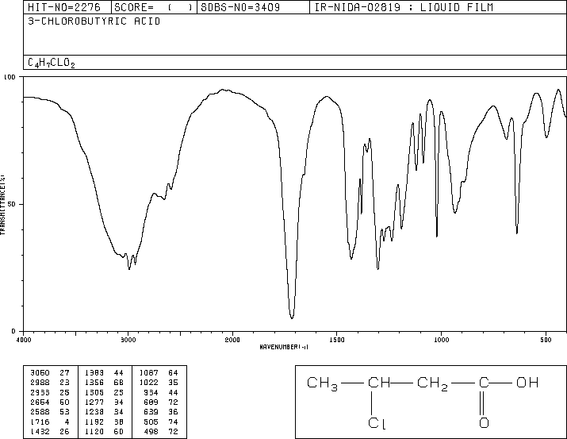Click the 2000 wavenumber axis label
Screen dimensions: 567x439
(232, 340)
